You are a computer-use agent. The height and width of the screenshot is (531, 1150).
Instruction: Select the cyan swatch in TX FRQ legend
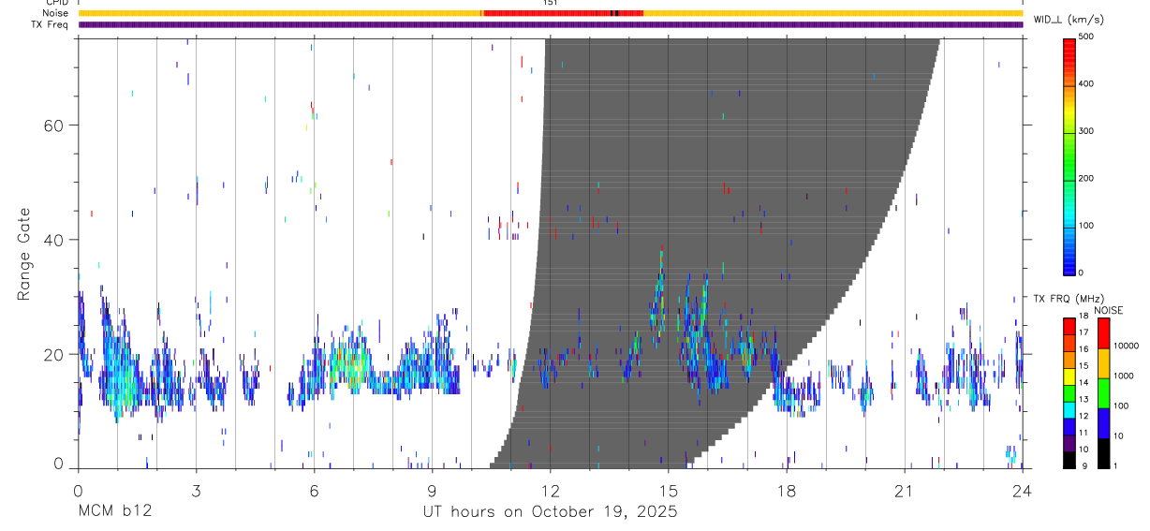tap(1069, 410)
